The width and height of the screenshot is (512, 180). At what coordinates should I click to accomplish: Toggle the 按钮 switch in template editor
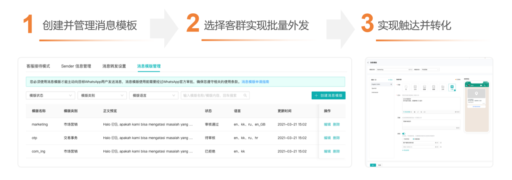403,134
